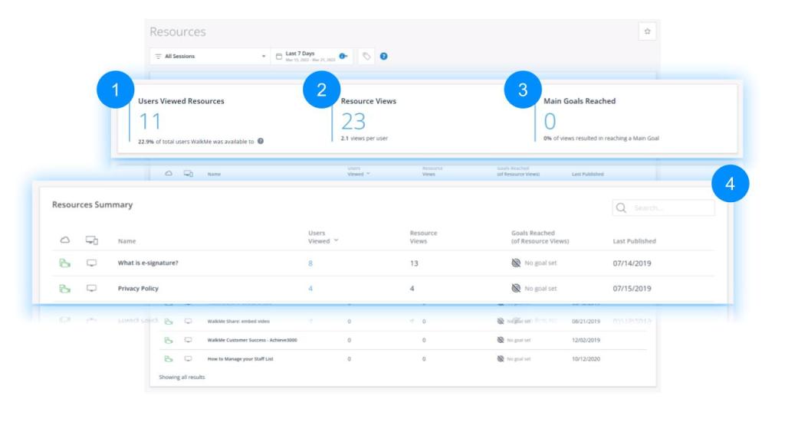Sort by Users Viewed column arrow
785x441 pixels.
point(336,241)
